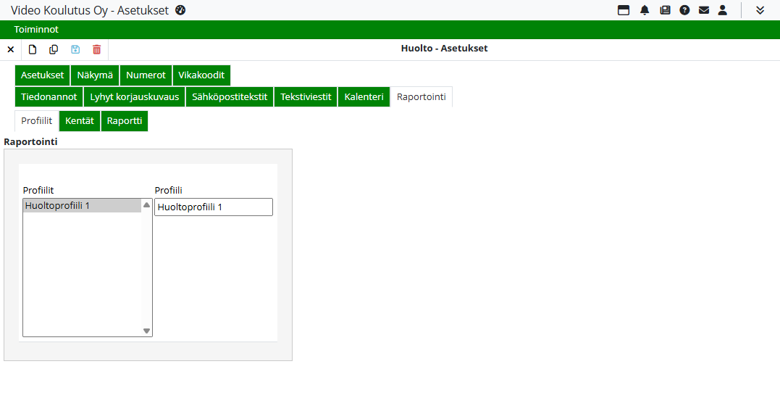
Task: Click the red trash delete icon
Action: coord(97,49)
